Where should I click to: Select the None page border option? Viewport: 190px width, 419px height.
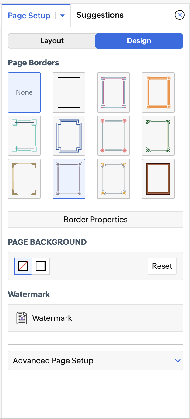pos(24,92)
